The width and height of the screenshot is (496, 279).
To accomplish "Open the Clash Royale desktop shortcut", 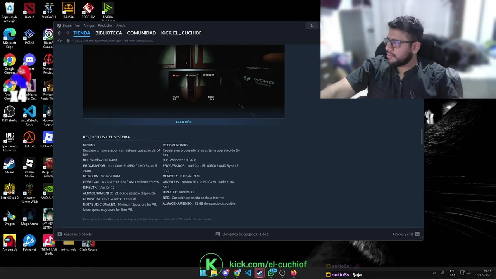I will coord(88,246).
